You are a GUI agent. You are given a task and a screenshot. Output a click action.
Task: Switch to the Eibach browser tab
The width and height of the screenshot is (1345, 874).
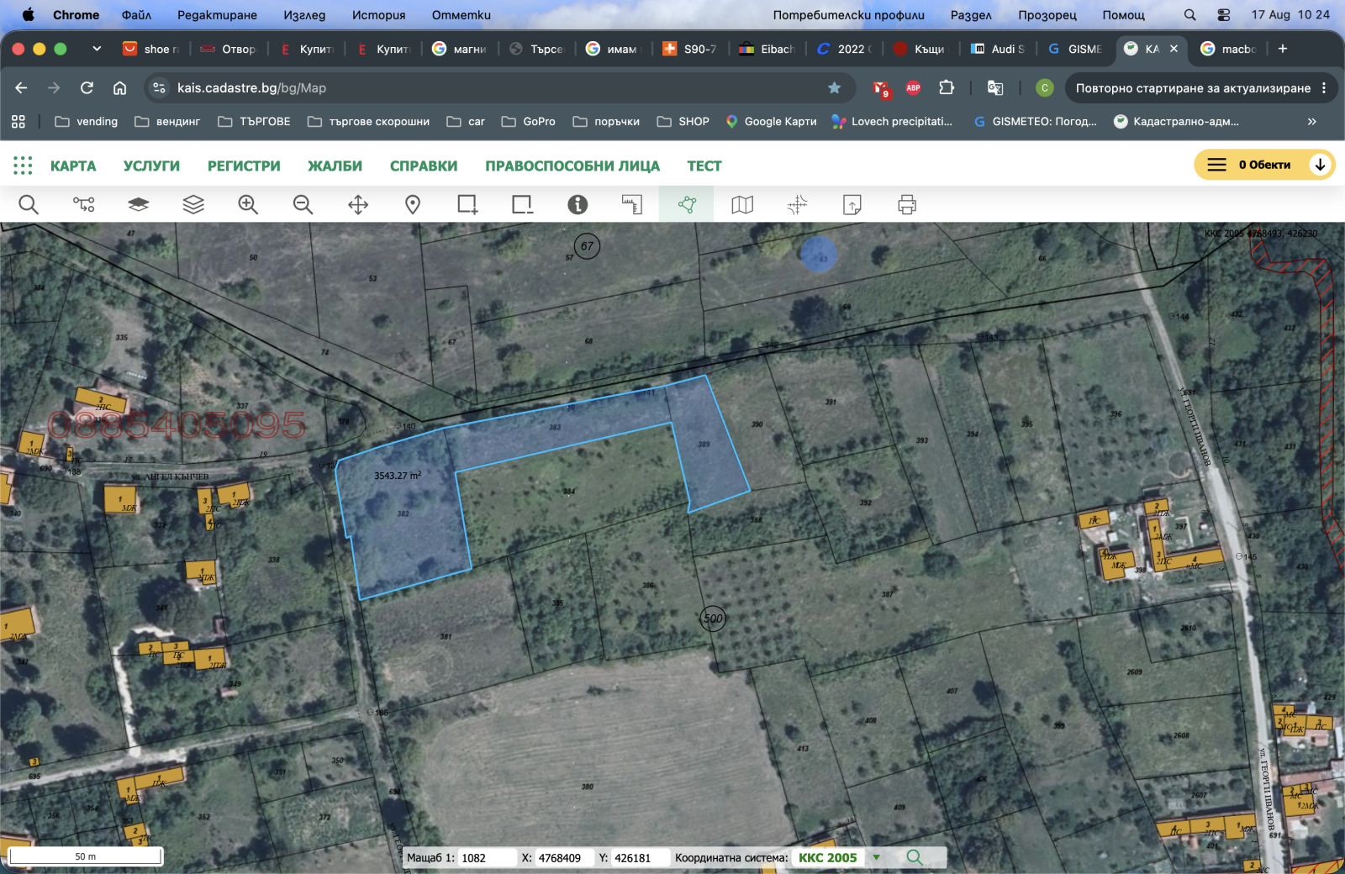(767, 49)
